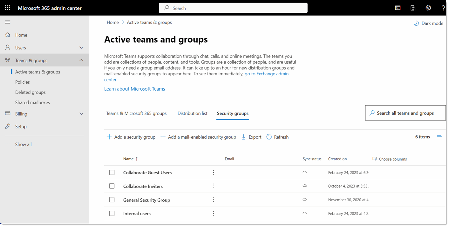This screenshot has width=449, height=227.
Task: Open the Choose columns panel
Action: click(x=390, y=159)
